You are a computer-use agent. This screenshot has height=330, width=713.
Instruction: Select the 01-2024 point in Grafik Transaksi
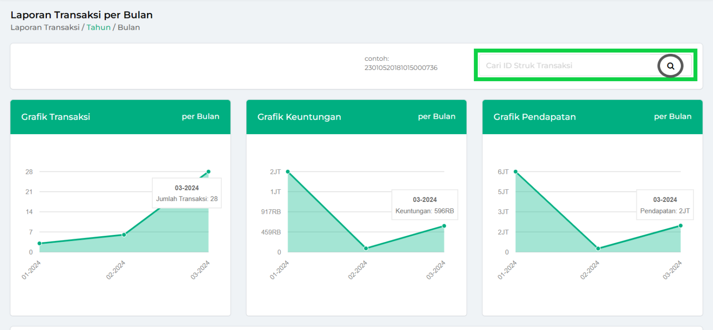tap(39, 243)
